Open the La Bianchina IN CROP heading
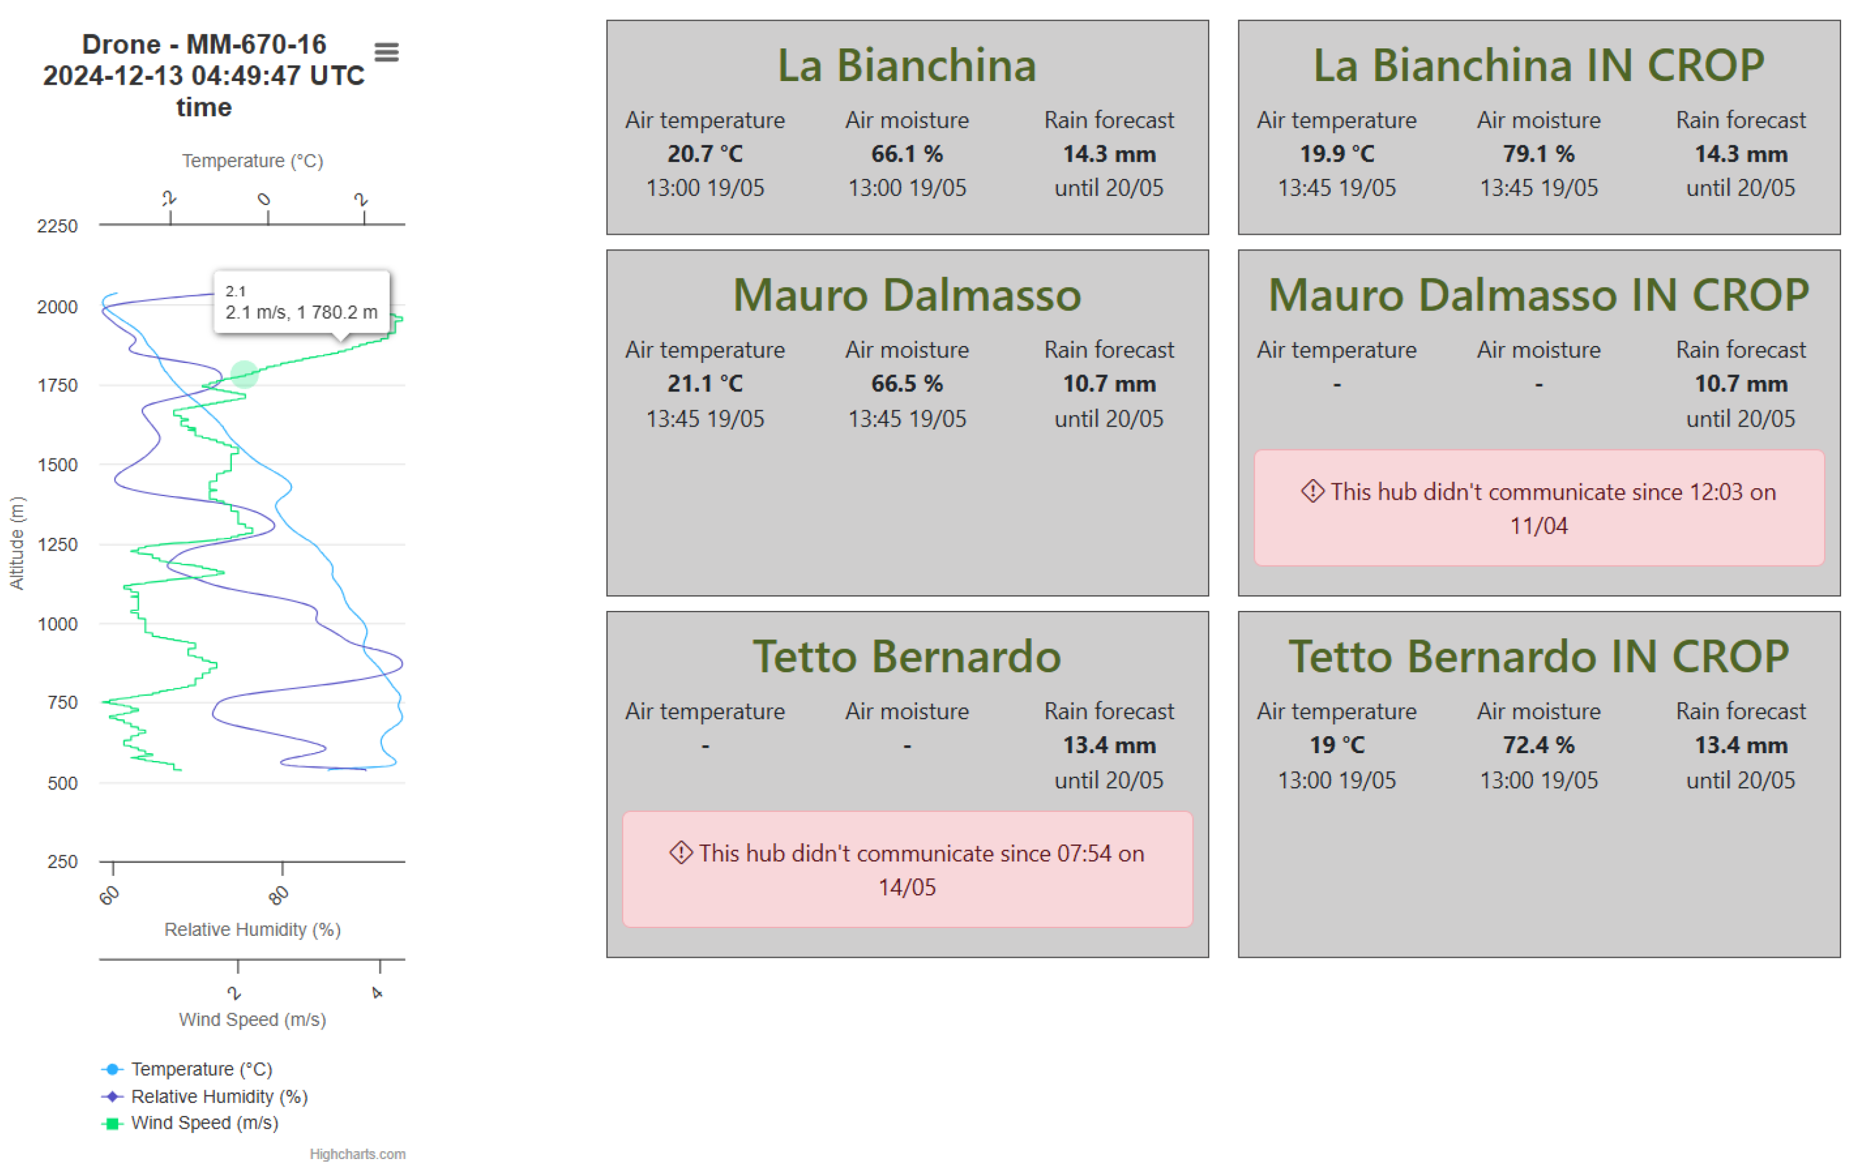The image size is (1864, 1173). 1538,65
